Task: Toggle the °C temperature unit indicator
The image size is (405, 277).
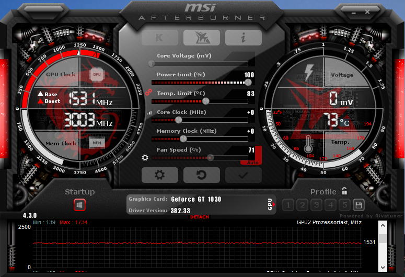Action: pyautogui.click(x=344, y=122)
